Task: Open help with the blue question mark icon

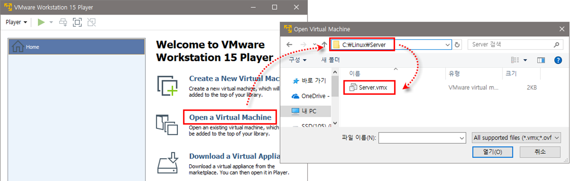Action: pyautogui.click(x=558, y=60)
